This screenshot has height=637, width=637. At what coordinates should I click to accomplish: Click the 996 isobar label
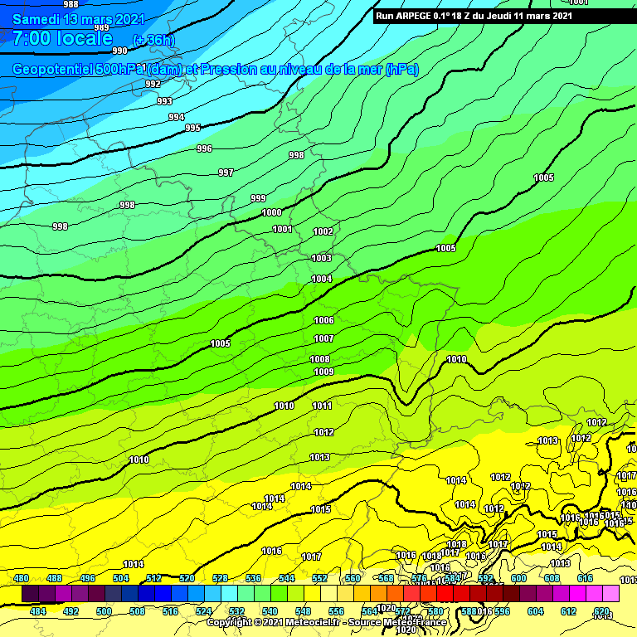pyautogui.click(x=204, y=148)
